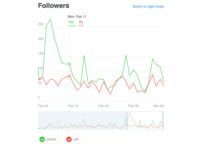The height and width of the screenshot is (145, 199).
Task: Click the 85 Left value in the tooltip
Action: tap(81, 22)
